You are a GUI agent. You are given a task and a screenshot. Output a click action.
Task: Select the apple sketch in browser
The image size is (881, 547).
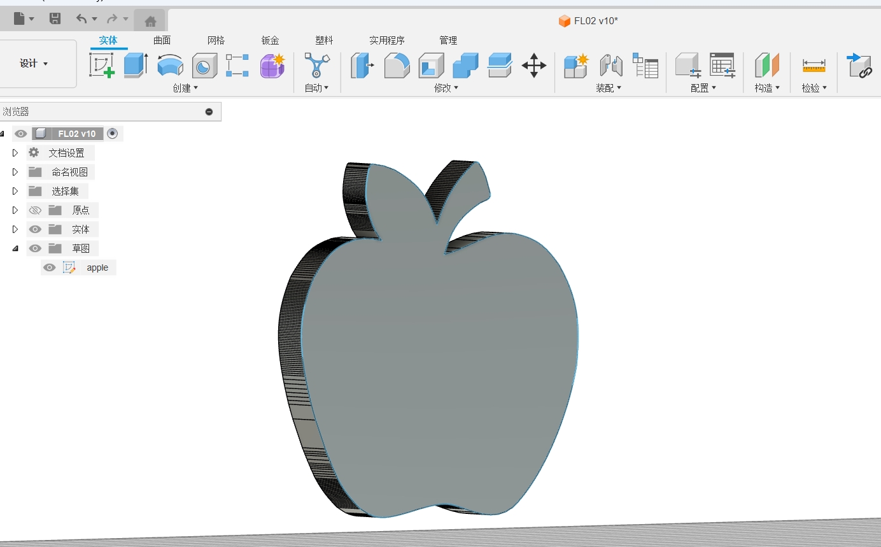pos(97,267)
